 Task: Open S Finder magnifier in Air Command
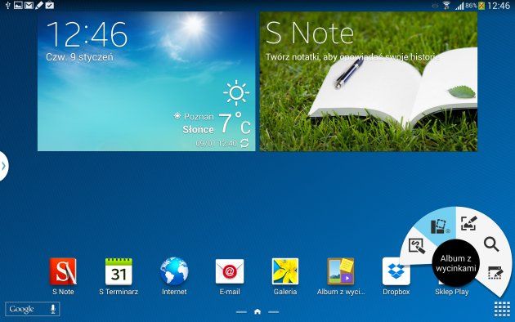491,244
